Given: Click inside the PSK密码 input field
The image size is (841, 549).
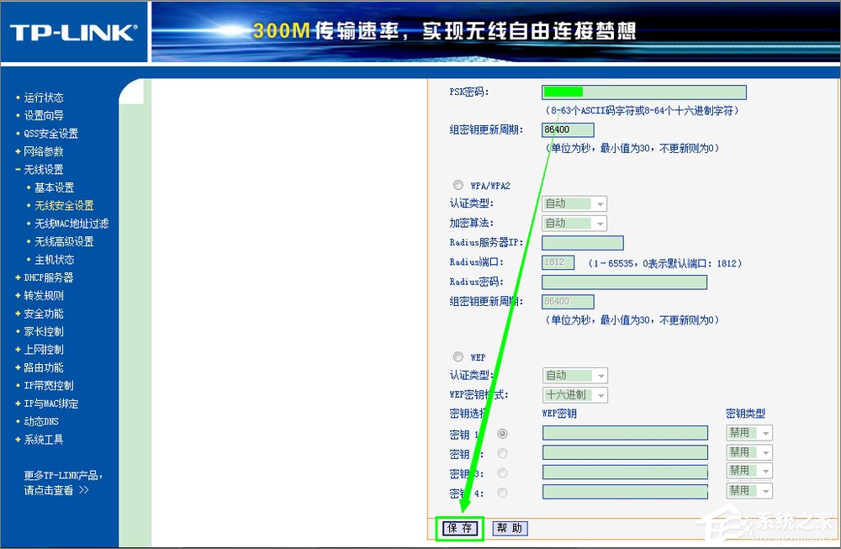Looking at the screenshot, I should (x=643, y=92).
